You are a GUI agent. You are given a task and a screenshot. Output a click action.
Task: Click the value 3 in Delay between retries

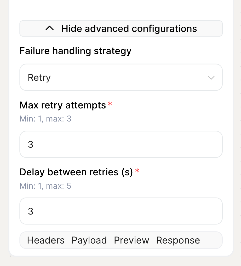(31, 211)
